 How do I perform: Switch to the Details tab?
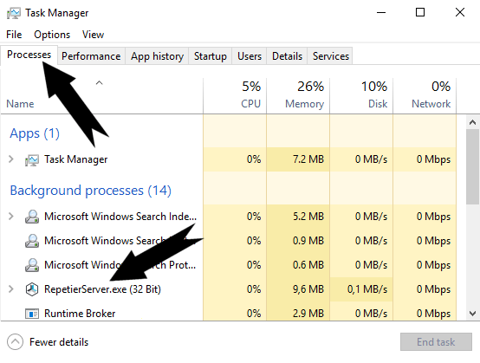point(287,56)
